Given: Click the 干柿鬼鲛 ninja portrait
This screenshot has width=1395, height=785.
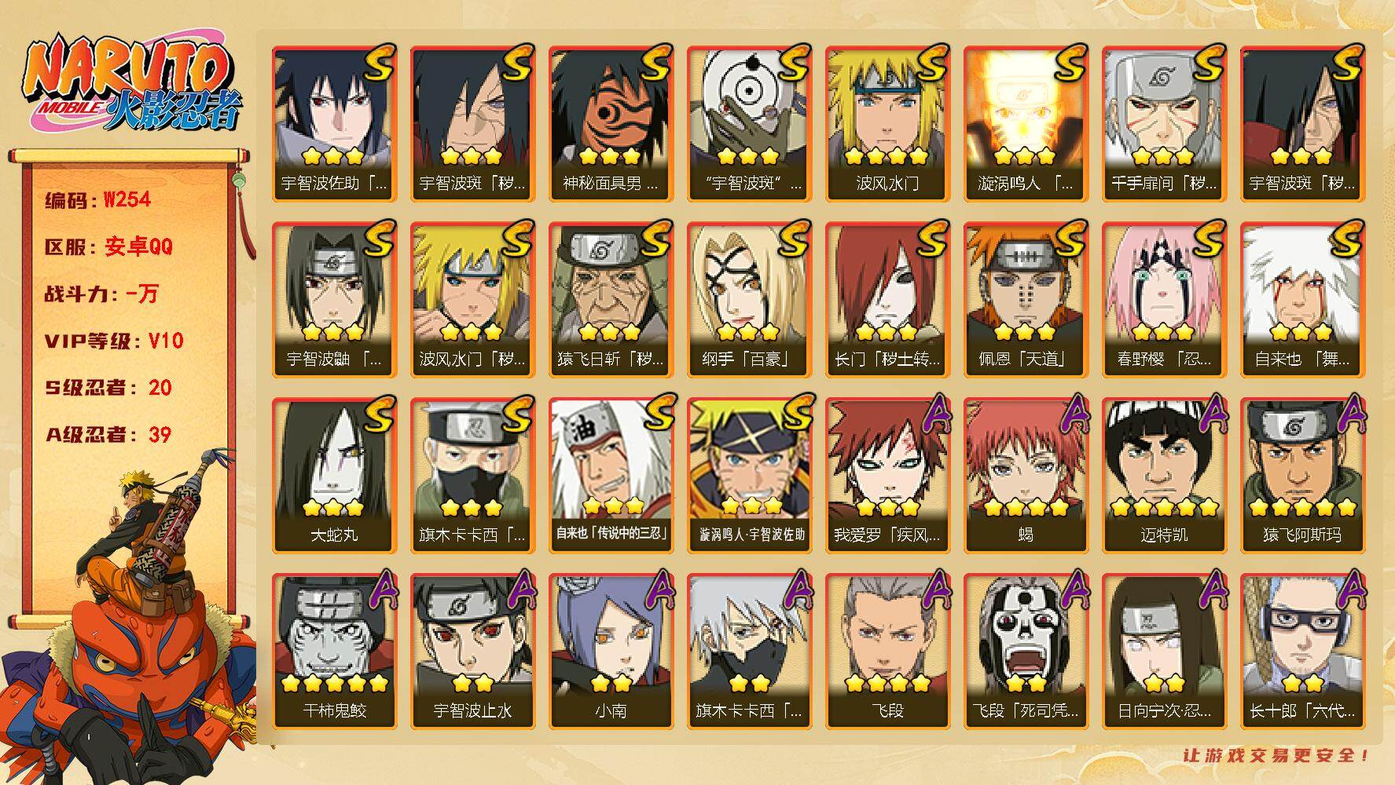Looking at the screenshot, I should pyautogui.click(x=334, y=652).
